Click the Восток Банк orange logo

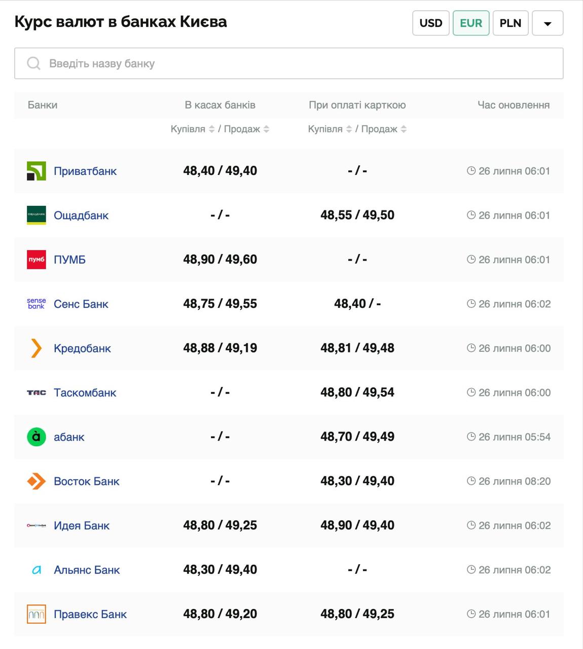(36, 481)
